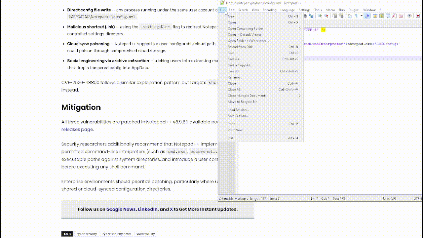Click the red Record Macro icon
423x238 pixels.
pyautogui.click(x=418, y=16)
